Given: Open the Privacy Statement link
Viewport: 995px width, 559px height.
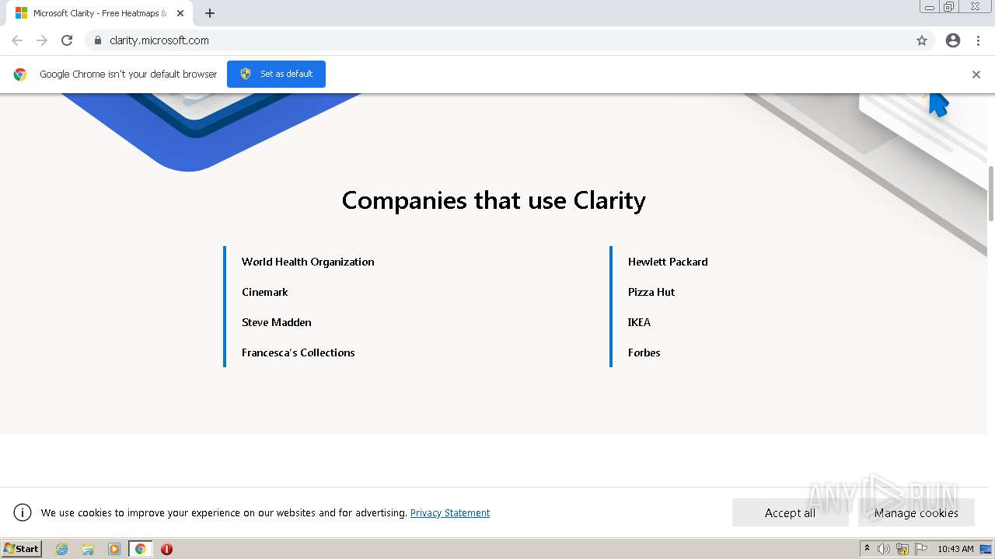Looking at the screenshot, I should pos(450,513).
